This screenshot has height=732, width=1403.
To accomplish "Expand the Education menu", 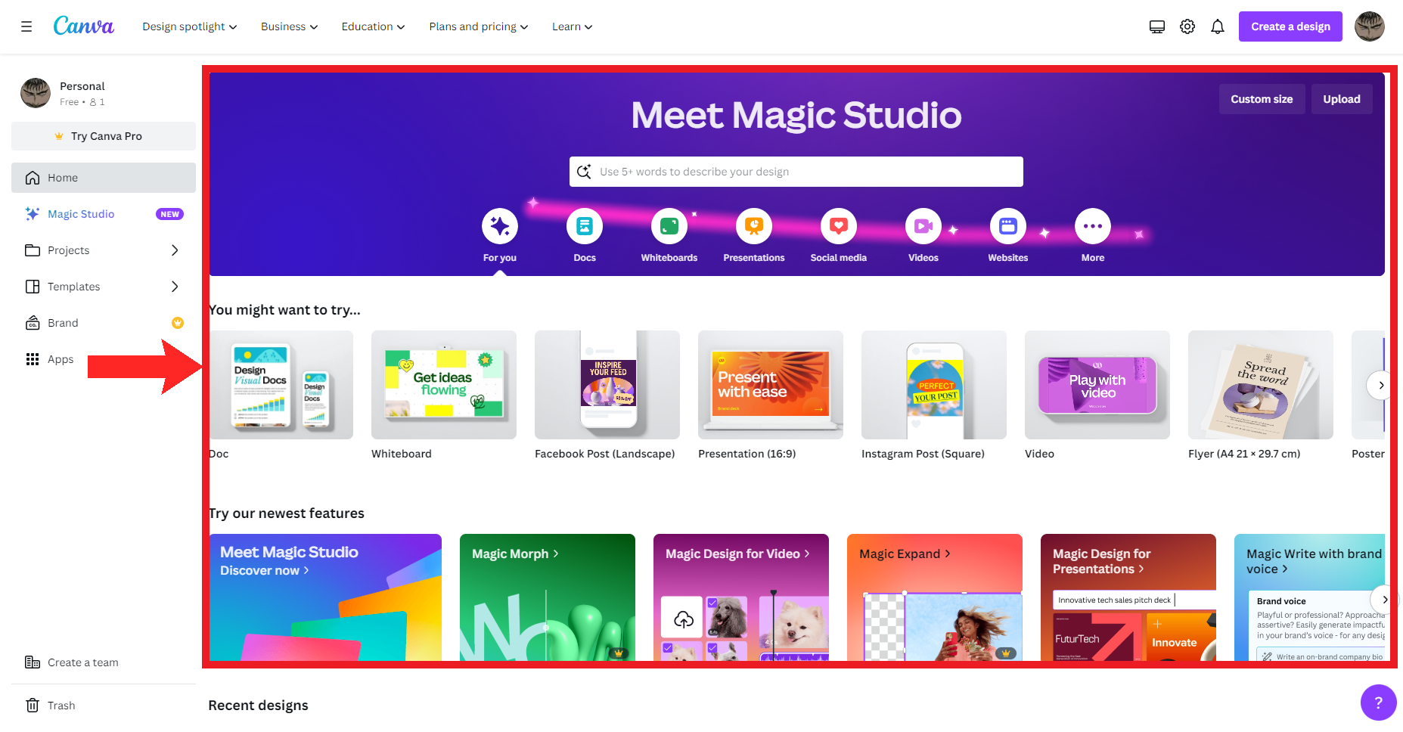I will (x=374, y=26).
